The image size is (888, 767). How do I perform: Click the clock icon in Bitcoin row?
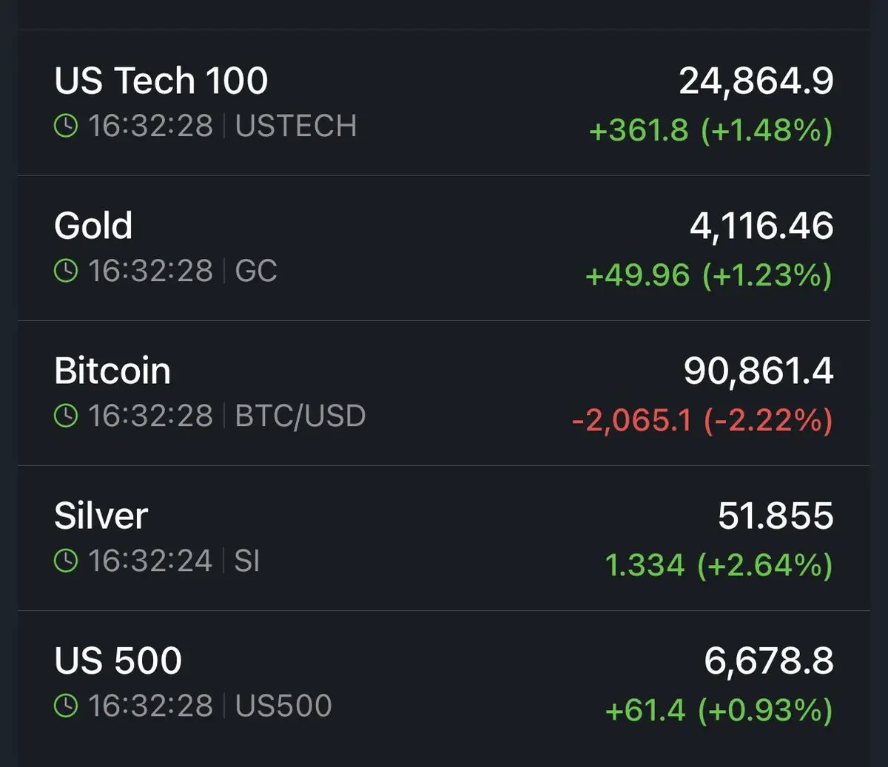coord(66,416)
